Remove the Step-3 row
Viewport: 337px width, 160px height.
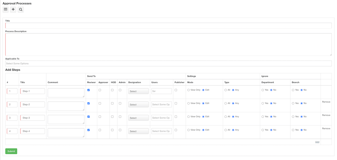326,115
